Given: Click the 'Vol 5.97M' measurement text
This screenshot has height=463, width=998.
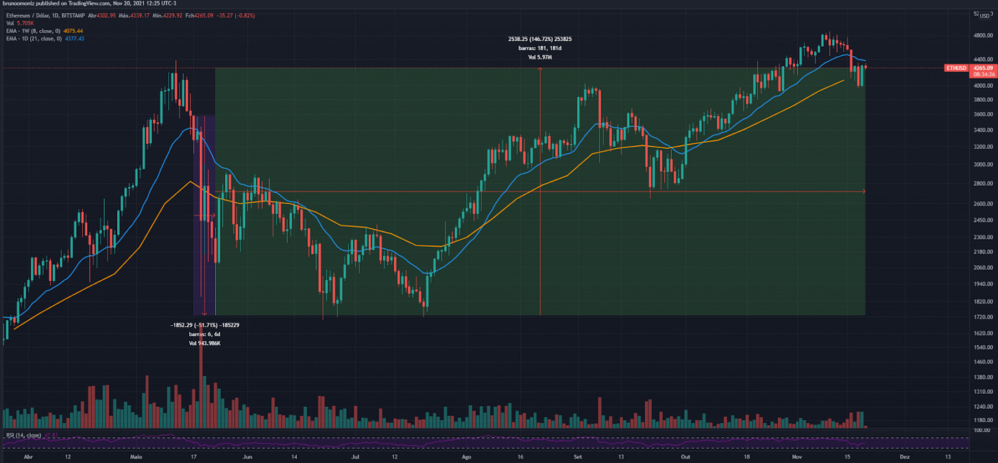Looking at the screenshot, I should click(540, 57).
